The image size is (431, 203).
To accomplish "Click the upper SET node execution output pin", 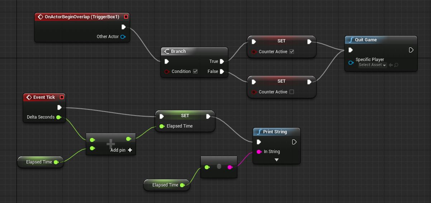I will click(309, 42).
